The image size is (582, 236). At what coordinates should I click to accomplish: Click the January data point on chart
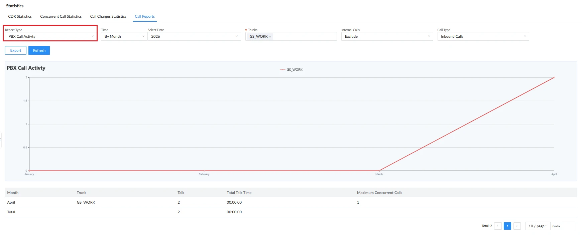coord(29,171)
